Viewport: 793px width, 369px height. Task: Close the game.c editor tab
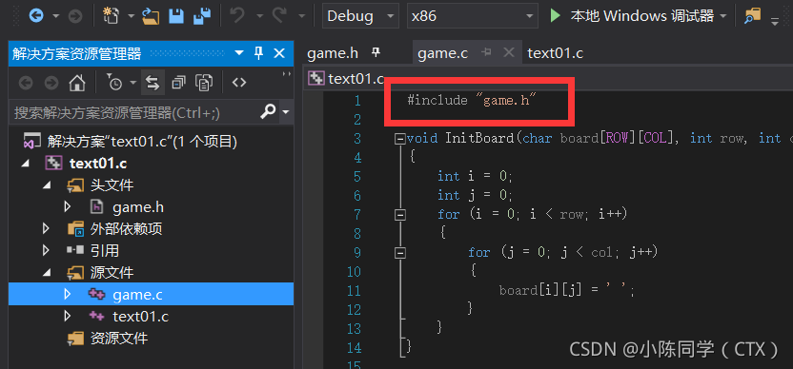(509, 52)
